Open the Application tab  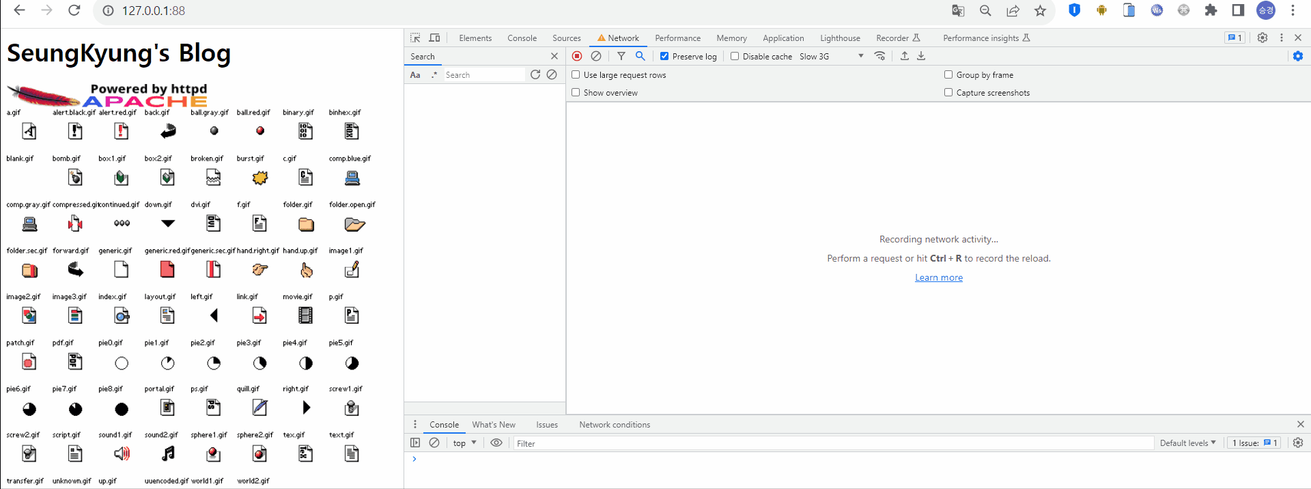tap(783, 38)
